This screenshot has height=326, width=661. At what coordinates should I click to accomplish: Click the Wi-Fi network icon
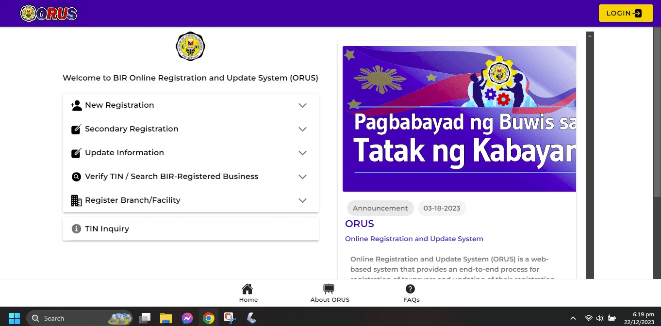588,318
